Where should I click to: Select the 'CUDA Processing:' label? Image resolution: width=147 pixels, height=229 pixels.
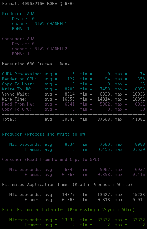(x=22, y=74)
